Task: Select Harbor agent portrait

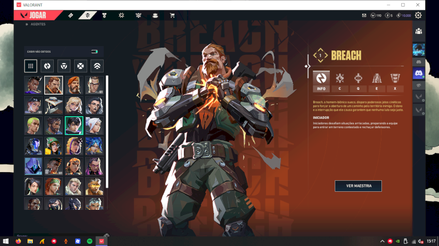Action: click(x=53, y=126)
